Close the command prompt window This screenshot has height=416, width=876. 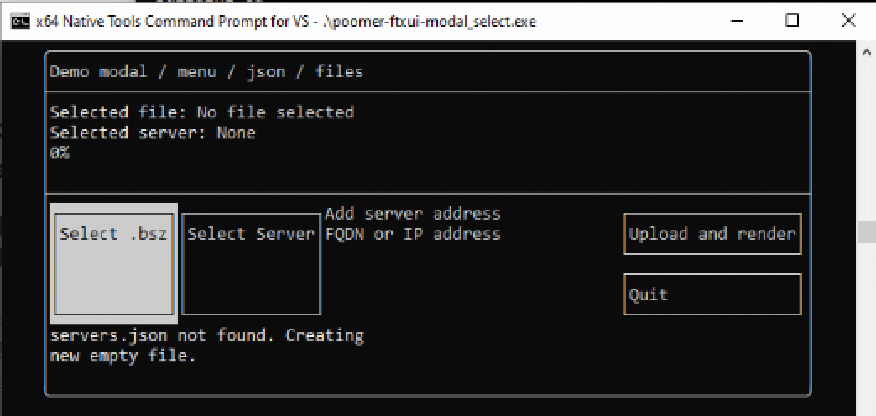click(847, 22)
